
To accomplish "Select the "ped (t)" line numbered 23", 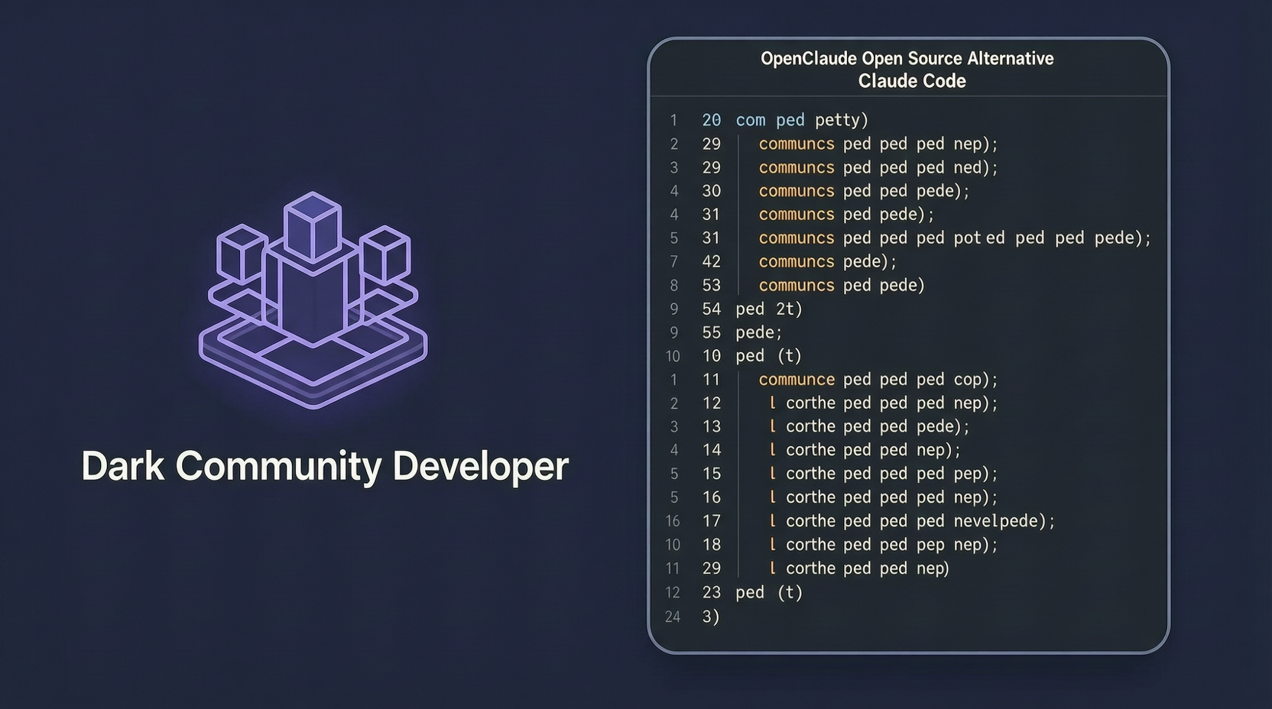I will [769, 593].
